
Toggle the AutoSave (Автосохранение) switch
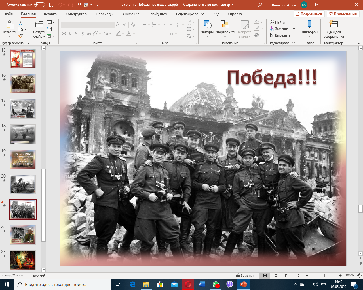[x=39, y=5]
